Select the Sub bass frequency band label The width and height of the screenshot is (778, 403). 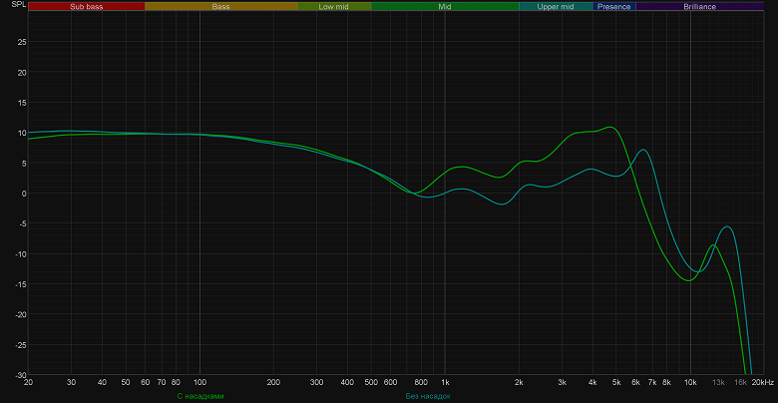click(87, 6)
